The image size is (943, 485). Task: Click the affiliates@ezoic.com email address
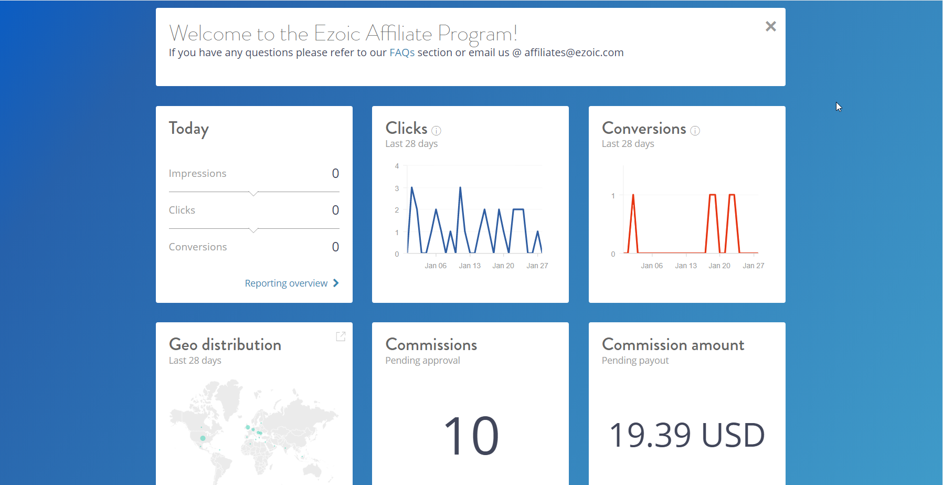pos(574,52)
